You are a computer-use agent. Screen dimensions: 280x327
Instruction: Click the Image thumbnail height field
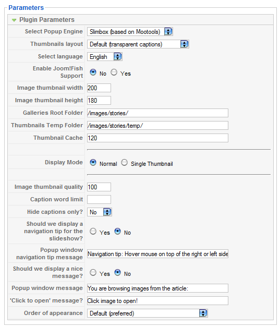click(x=99, y=100)
